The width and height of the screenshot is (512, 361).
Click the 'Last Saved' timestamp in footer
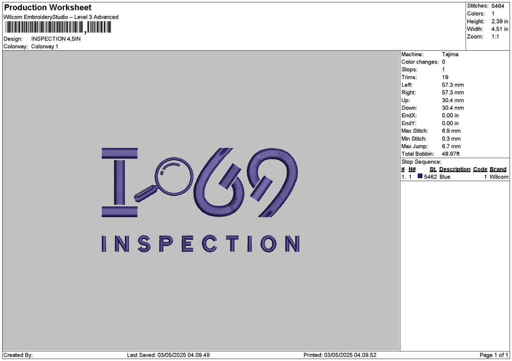pos(168,355)
